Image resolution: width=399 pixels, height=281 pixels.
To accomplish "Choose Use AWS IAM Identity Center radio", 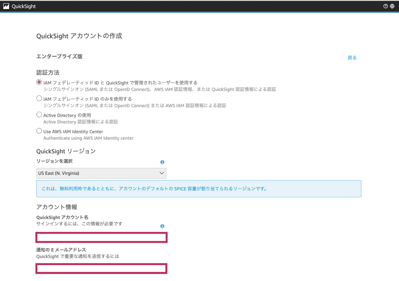I will [39, 131].
